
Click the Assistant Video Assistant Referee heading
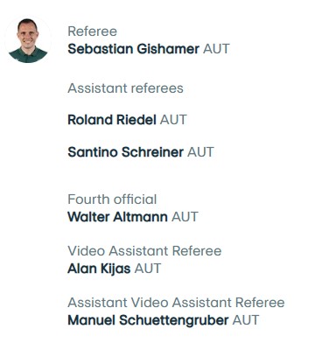coord(176,303)
